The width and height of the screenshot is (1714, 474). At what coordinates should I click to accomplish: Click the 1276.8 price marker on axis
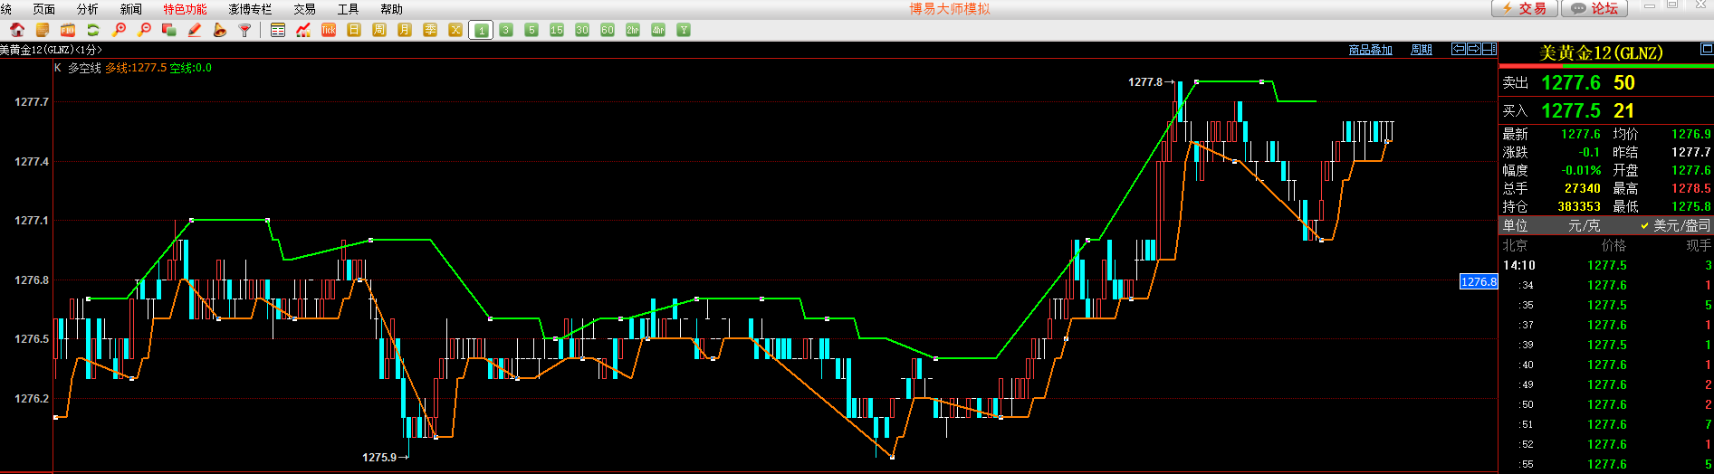tap(1479, 281)
